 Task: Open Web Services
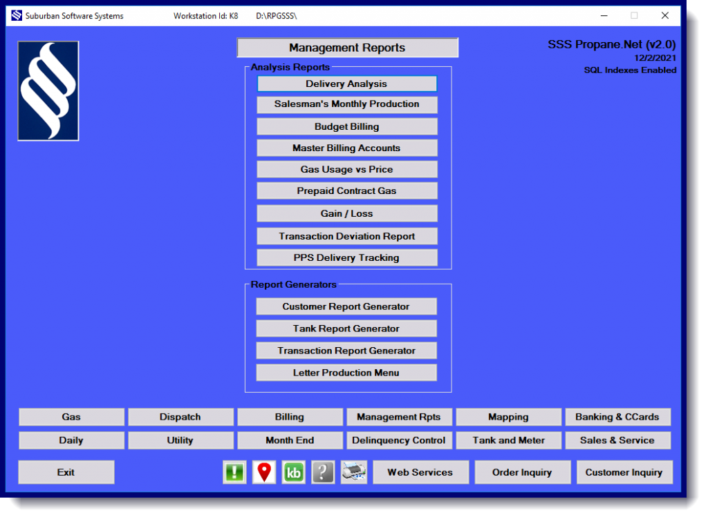(x=420, y=472)
